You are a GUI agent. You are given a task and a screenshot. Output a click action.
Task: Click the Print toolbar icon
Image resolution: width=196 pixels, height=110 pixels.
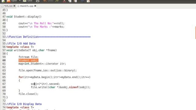[38, 1]
